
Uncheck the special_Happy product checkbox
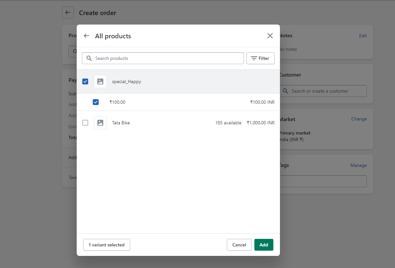tap(85, 81)
